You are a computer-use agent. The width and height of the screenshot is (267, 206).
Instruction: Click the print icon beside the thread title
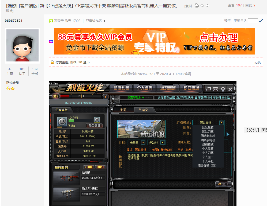pyautogui.click(x=197, y=6)
